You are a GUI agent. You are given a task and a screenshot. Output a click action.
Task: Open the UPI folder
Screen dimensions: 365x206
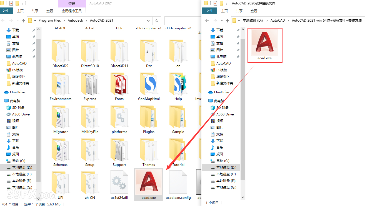[x=61, y=186]
